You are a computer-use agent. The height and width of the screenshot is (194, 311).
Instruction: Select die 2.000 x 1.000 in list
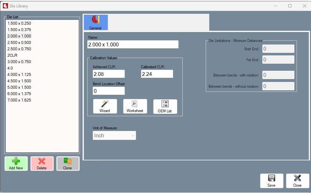click(19, 36)
